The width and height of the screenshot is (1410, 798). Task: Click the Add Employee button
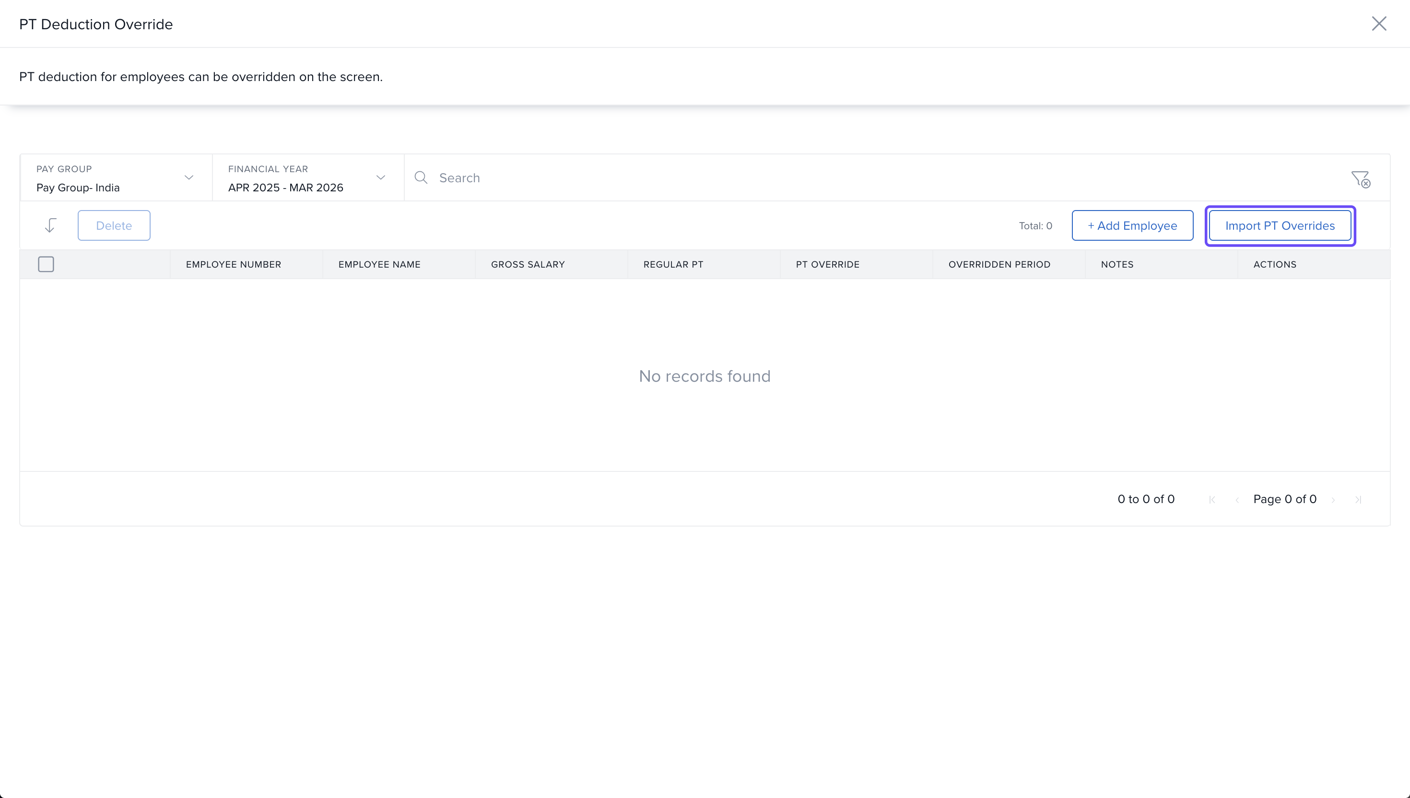1132,225
